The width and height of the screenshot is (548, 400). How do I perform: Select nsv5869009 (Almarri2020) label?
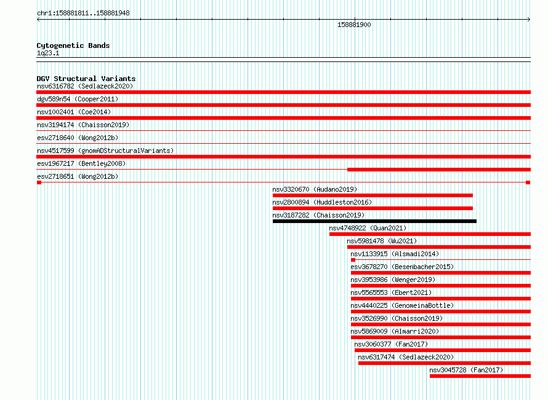[395, 331]
